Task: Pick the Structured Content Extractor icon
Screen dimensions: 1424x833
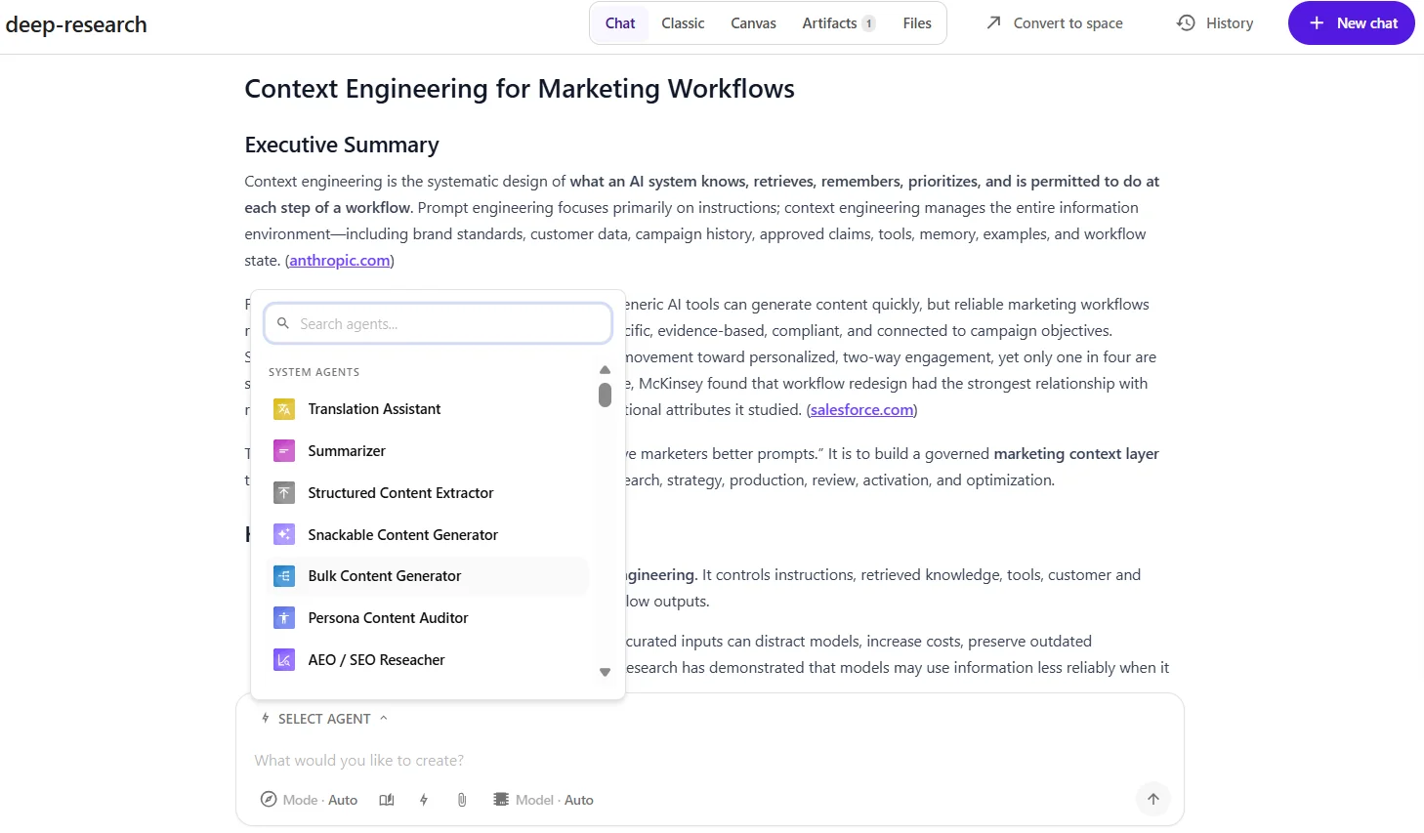Action: coord(284,493)
